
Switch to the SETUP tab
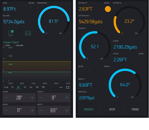click(x=112, y=109)
